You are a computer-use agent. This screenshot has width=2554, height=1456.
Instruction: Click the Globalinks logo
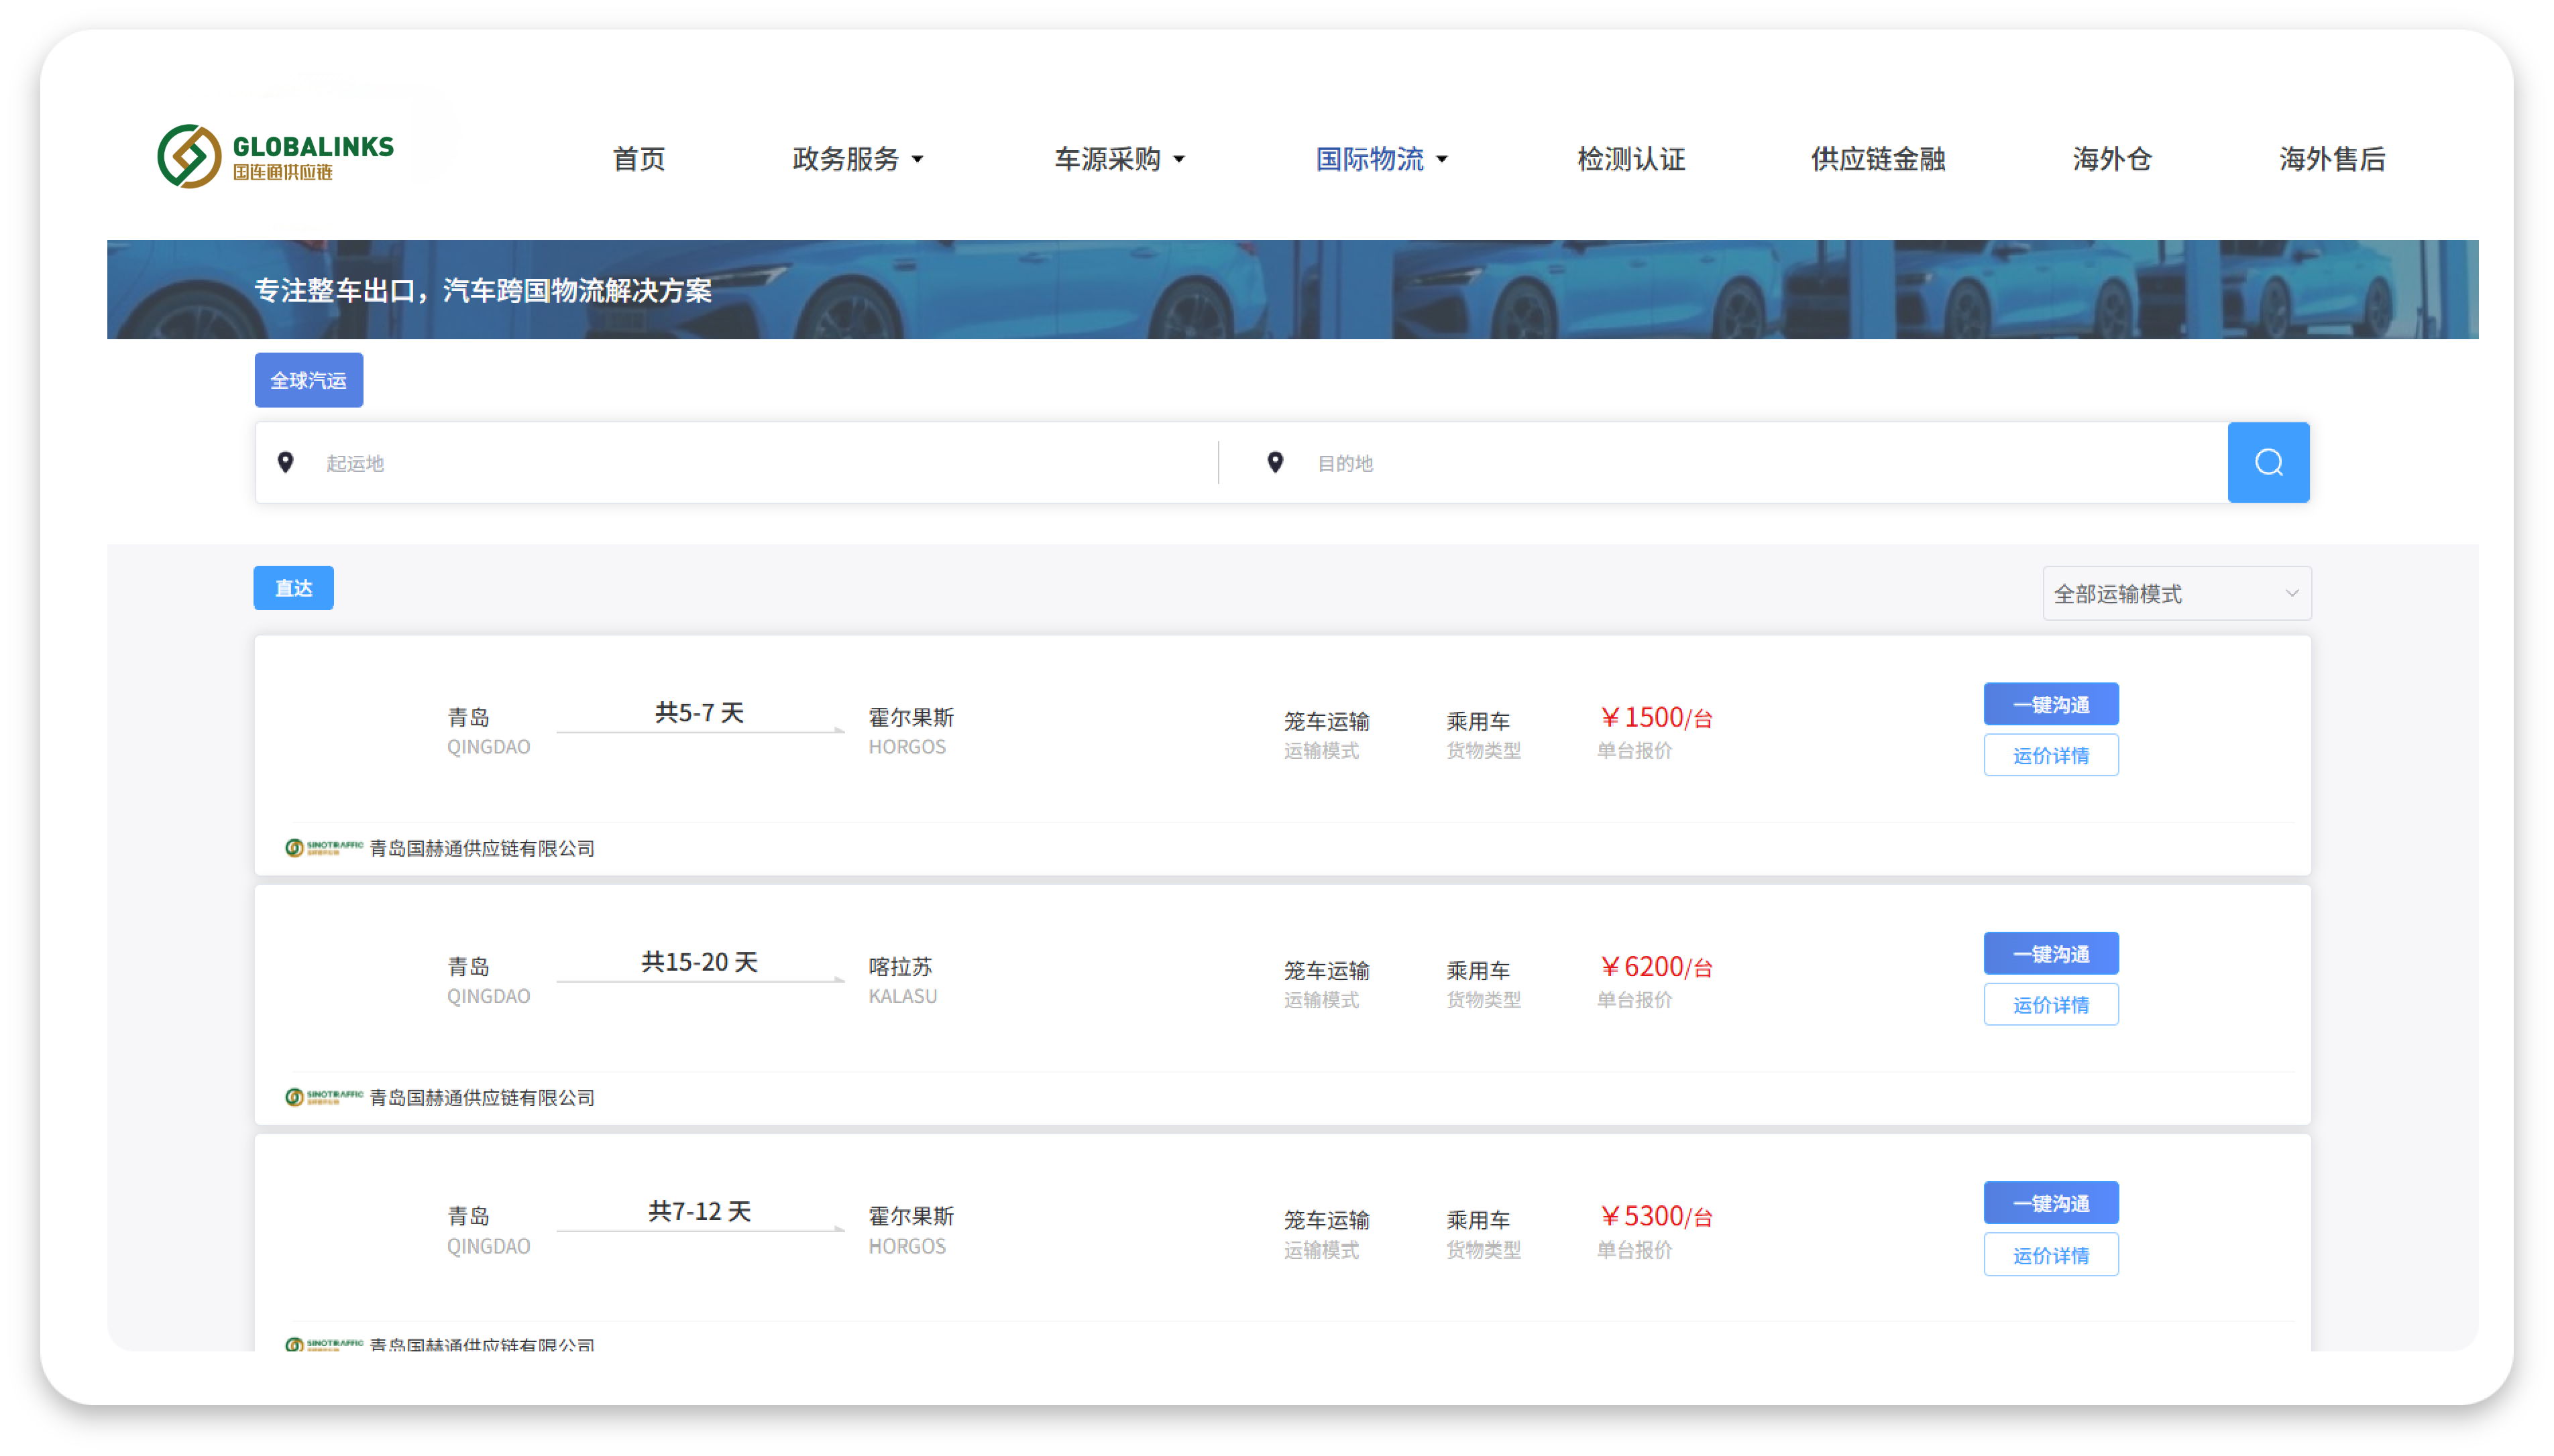tap(275, 157)
